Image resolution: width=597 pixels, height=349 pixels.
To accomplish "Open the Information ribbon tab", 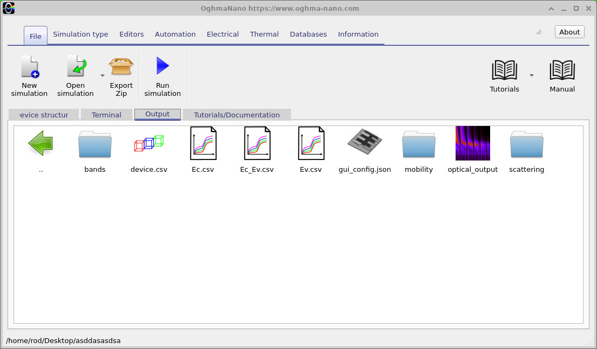I will coord(358,34).
